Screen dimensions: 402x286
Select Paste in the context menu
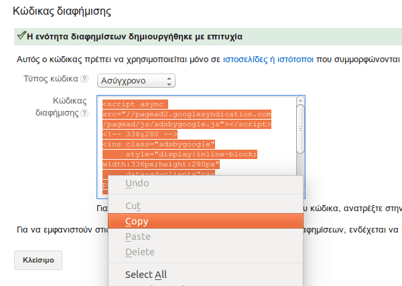pyautogui.click(x=206, y=237)
